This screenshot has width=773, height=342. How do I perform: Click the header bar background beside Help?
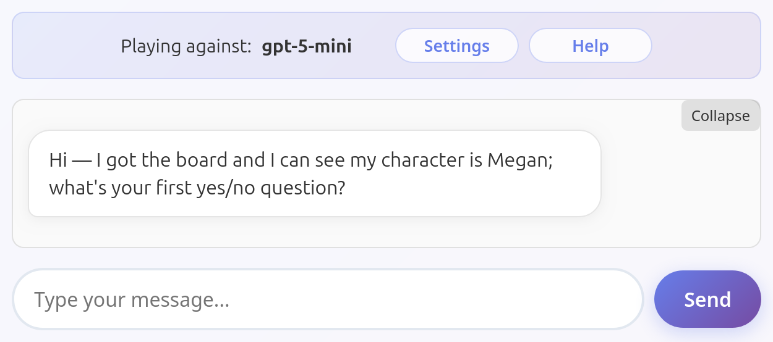pyautogui.click(x=705, y=46)
